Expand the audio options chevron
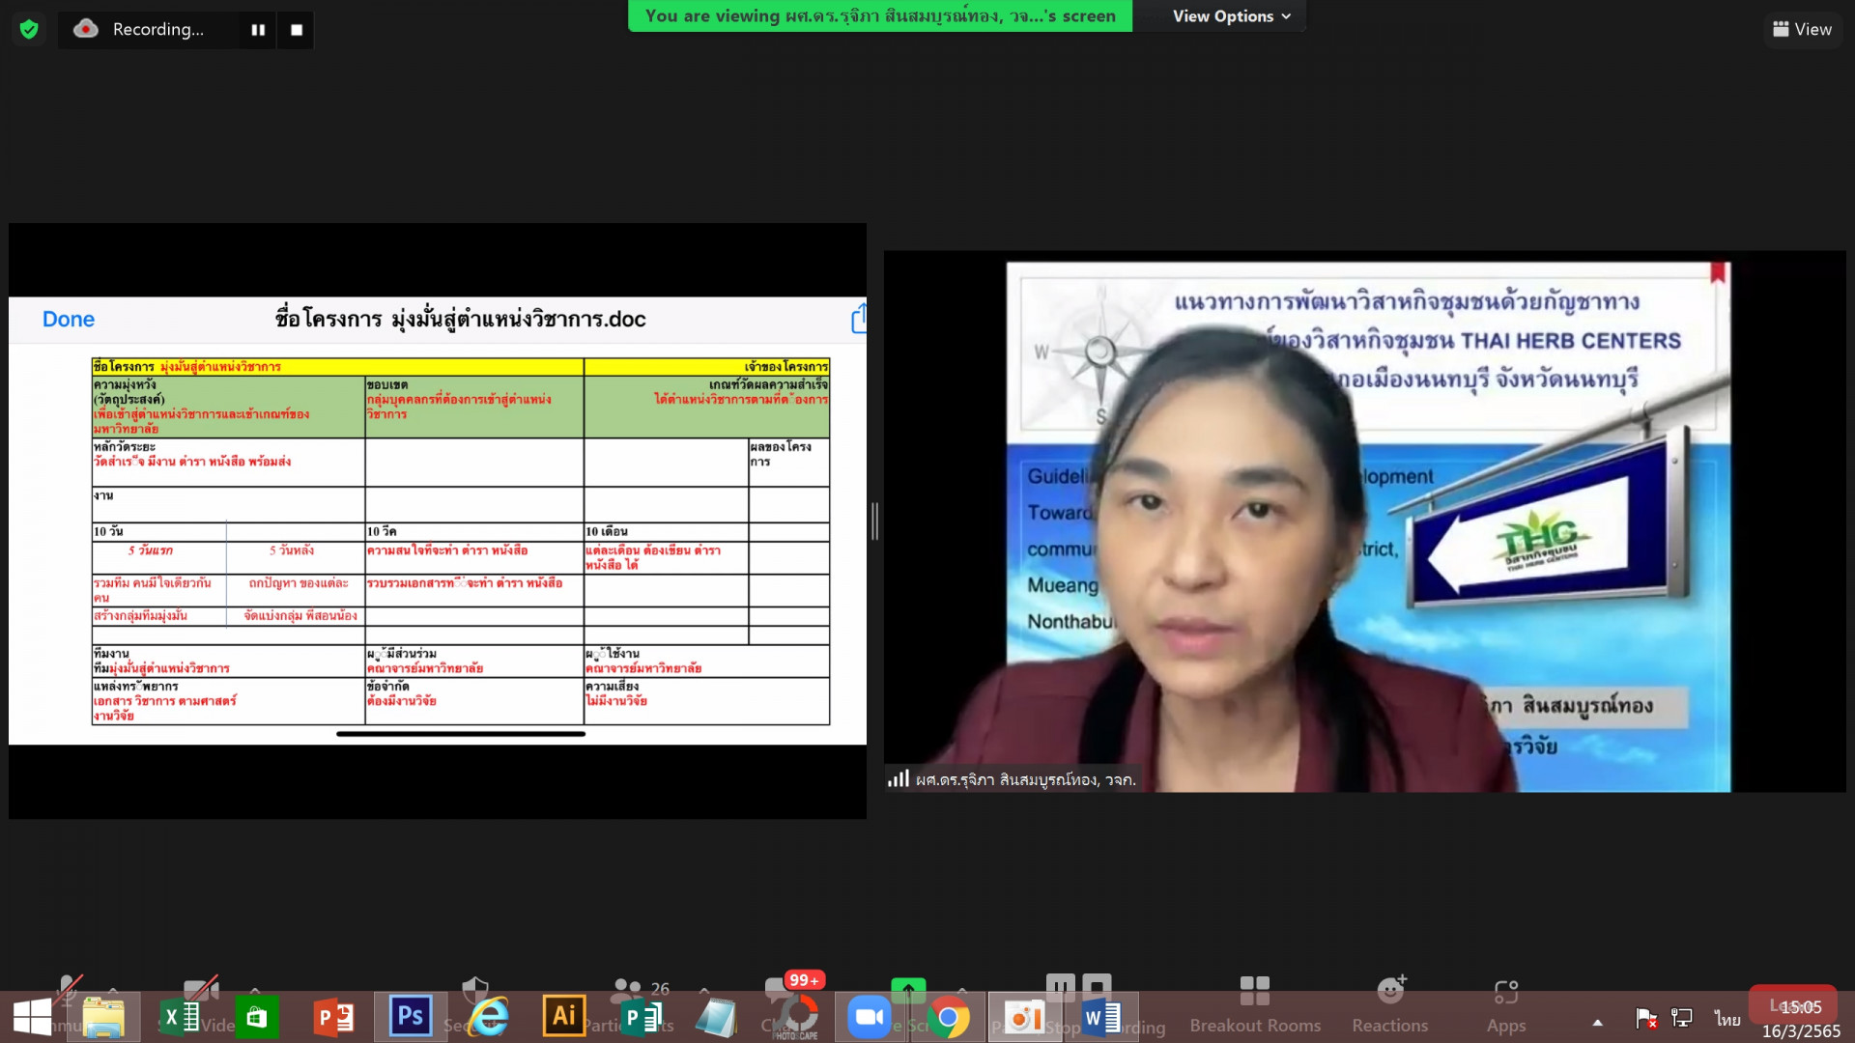The width and height of the screenshot is (1855, 1043). click(113, 989)
